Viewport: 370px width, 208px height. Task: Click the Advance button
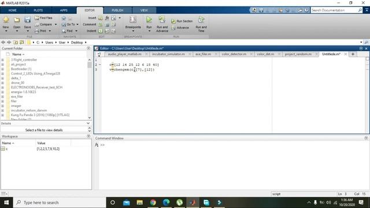click(180, 28)
